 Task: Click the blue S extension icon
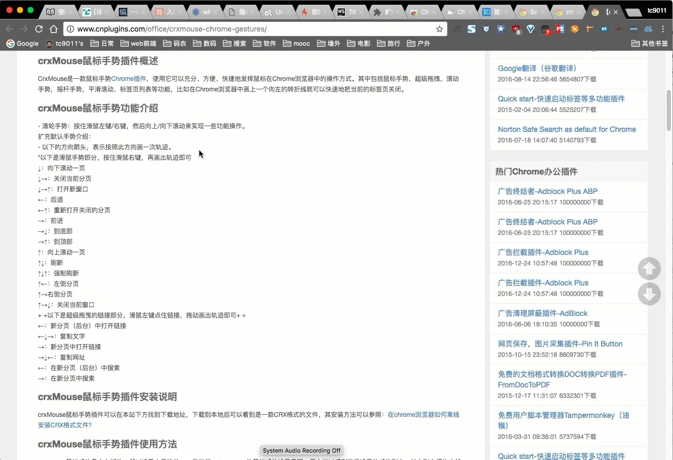(472, 29)
